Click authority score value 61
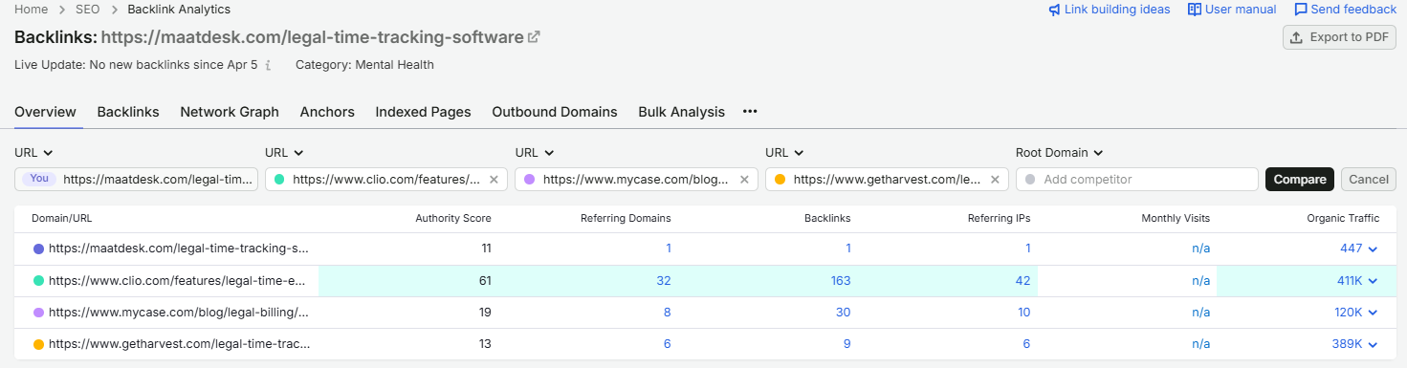This screenshot has height=368, width=1407. (x=484, y=281)
